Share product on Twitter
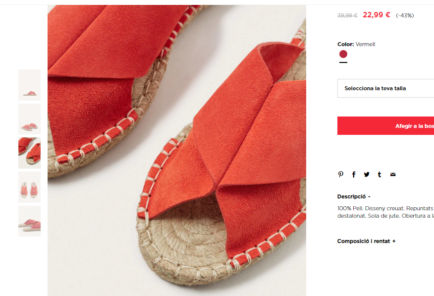 pyautogui.click(x=367, y=175)
